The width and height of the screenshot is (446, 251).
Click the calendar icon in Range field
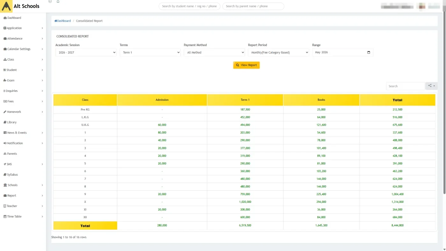(x=369, y=52)
